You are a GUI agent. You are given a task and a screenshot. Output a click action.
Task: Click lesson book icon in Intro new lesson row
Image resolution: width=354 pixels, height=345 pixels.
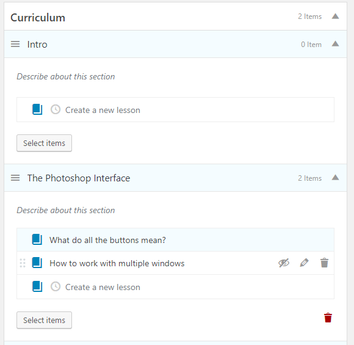pyautogui.click(x=37, y=109)
